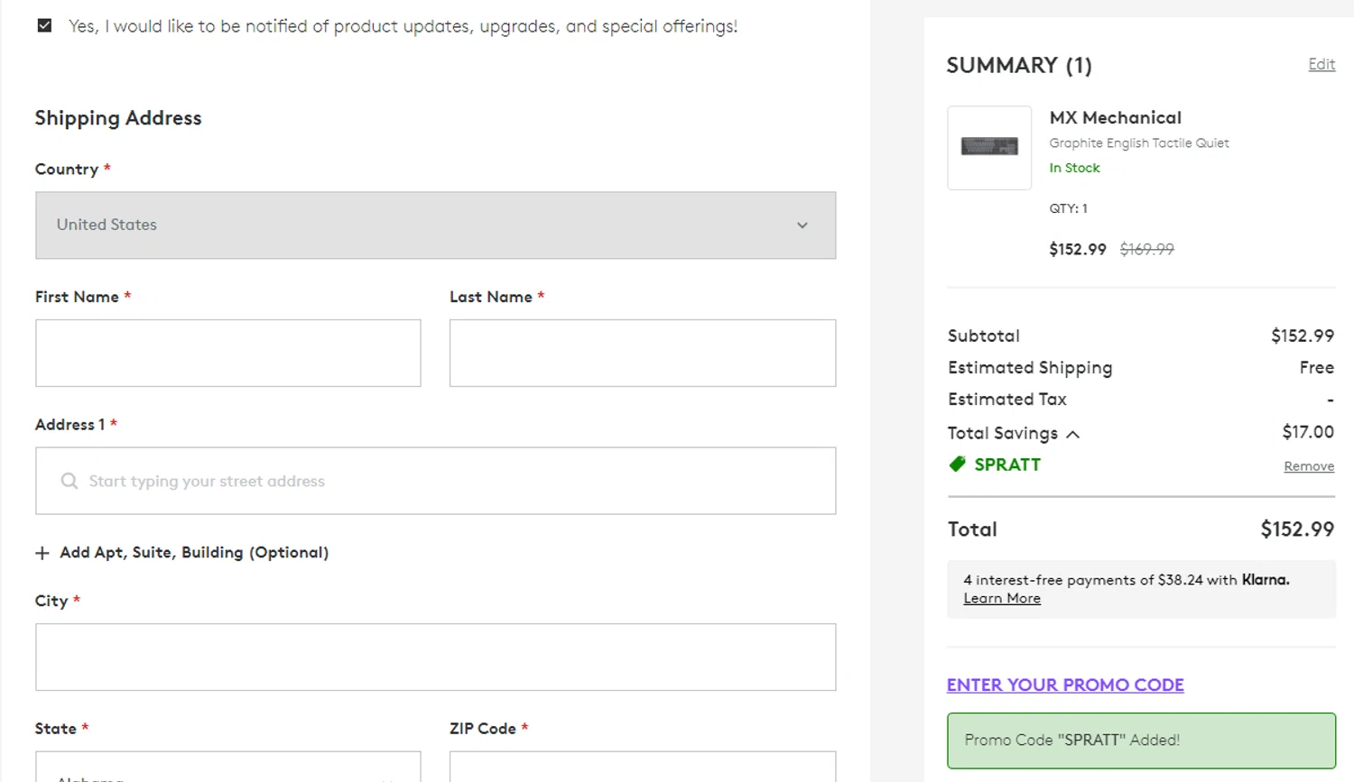Open the MX Mechanical keyboard thumbnail
Screen dimensions: 1354x782
(989, 147)
